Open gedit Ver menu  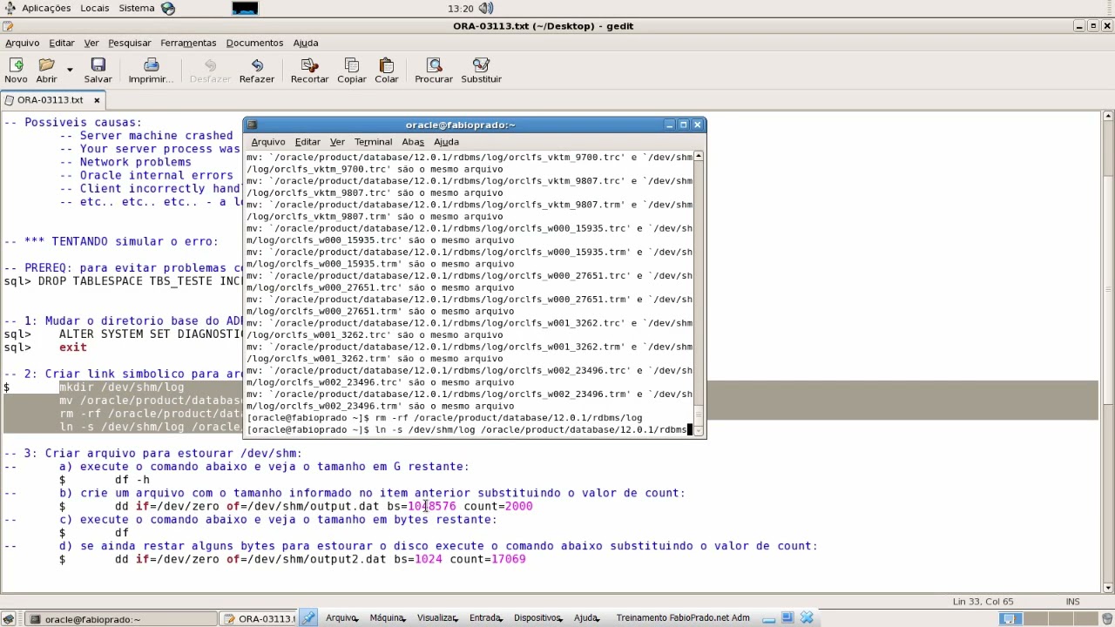coord(91,43)
